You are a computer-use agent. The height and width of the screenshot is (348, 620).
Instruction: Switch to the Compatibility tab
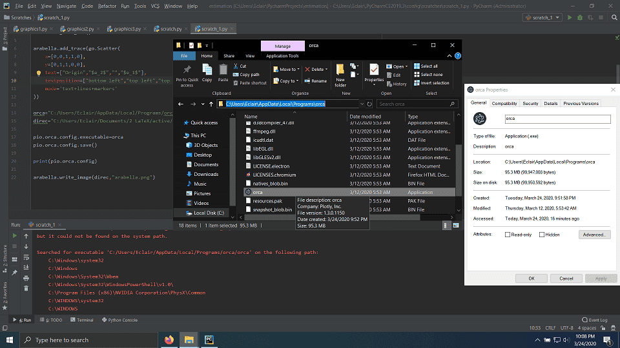(504, 103)
